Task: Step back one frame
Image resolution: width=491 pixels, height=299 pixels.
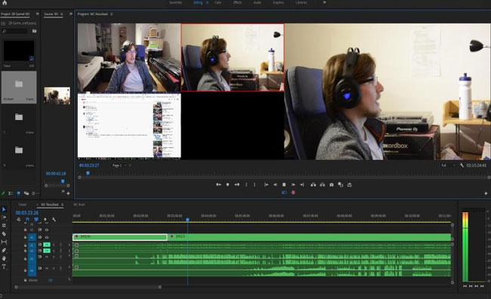Action: point(275,185)
